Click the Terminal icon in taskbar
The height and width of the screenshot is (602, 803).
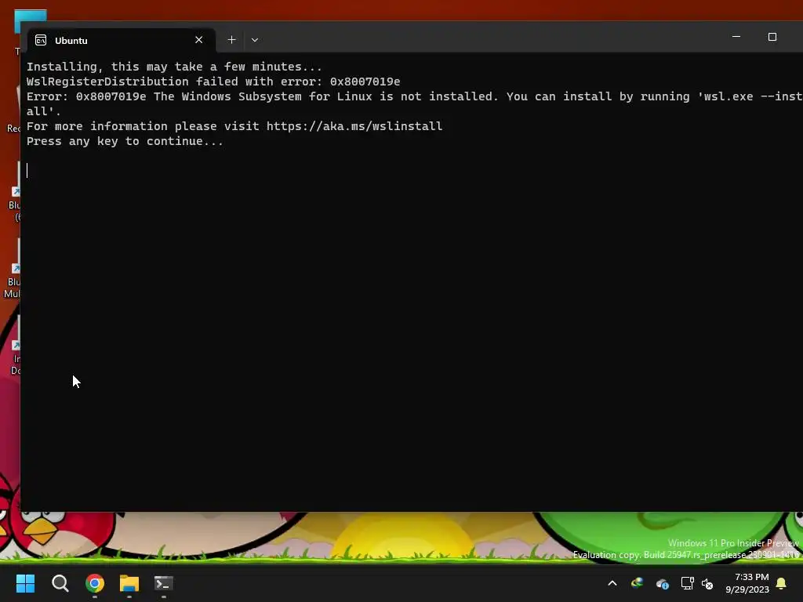(x=164, y=583)
